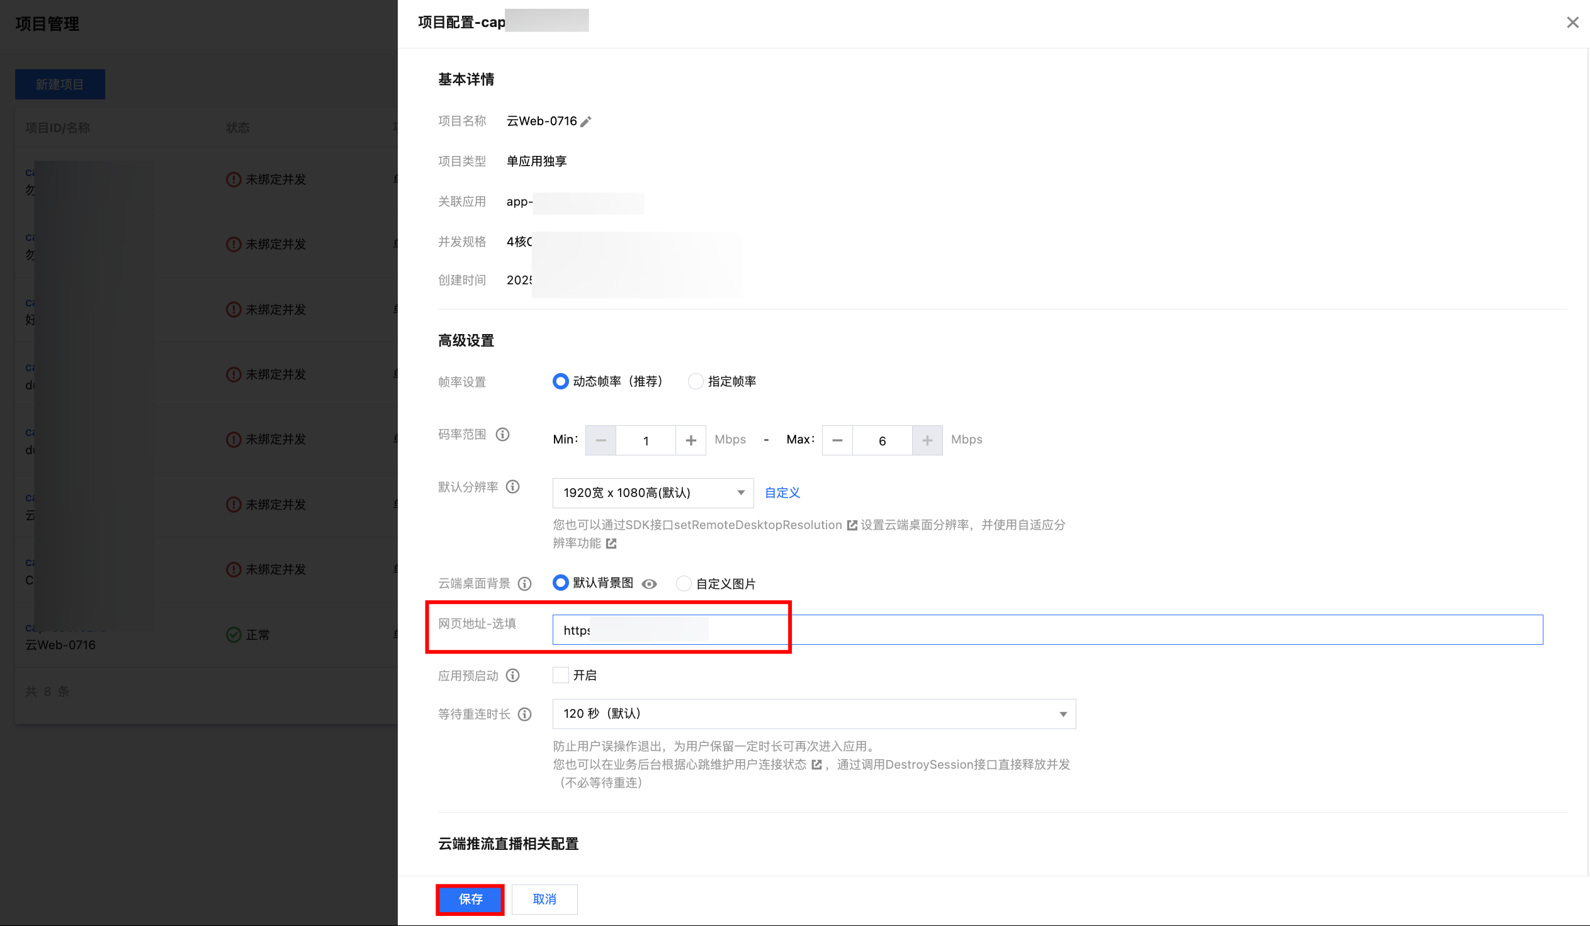Increase the Min bitrate with plus button
The image size is (1590, 926).
[691, 440]
